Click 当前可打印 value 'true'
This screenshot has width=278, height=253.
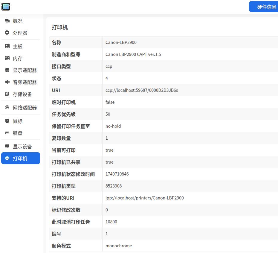point(109,150)
